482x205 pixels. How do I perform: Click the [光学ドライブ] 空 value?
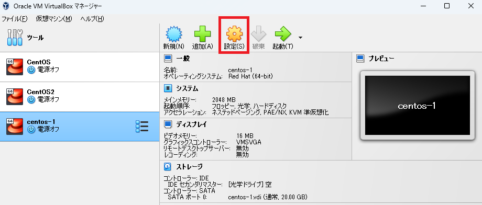click(250, 185)
